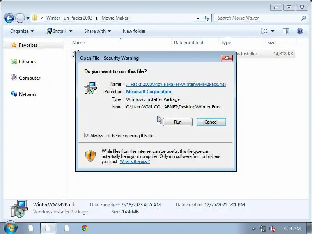Click Cancel in the security warning dialog
The width and height of the screenshot is (312, 234).
tap(211, 122)
